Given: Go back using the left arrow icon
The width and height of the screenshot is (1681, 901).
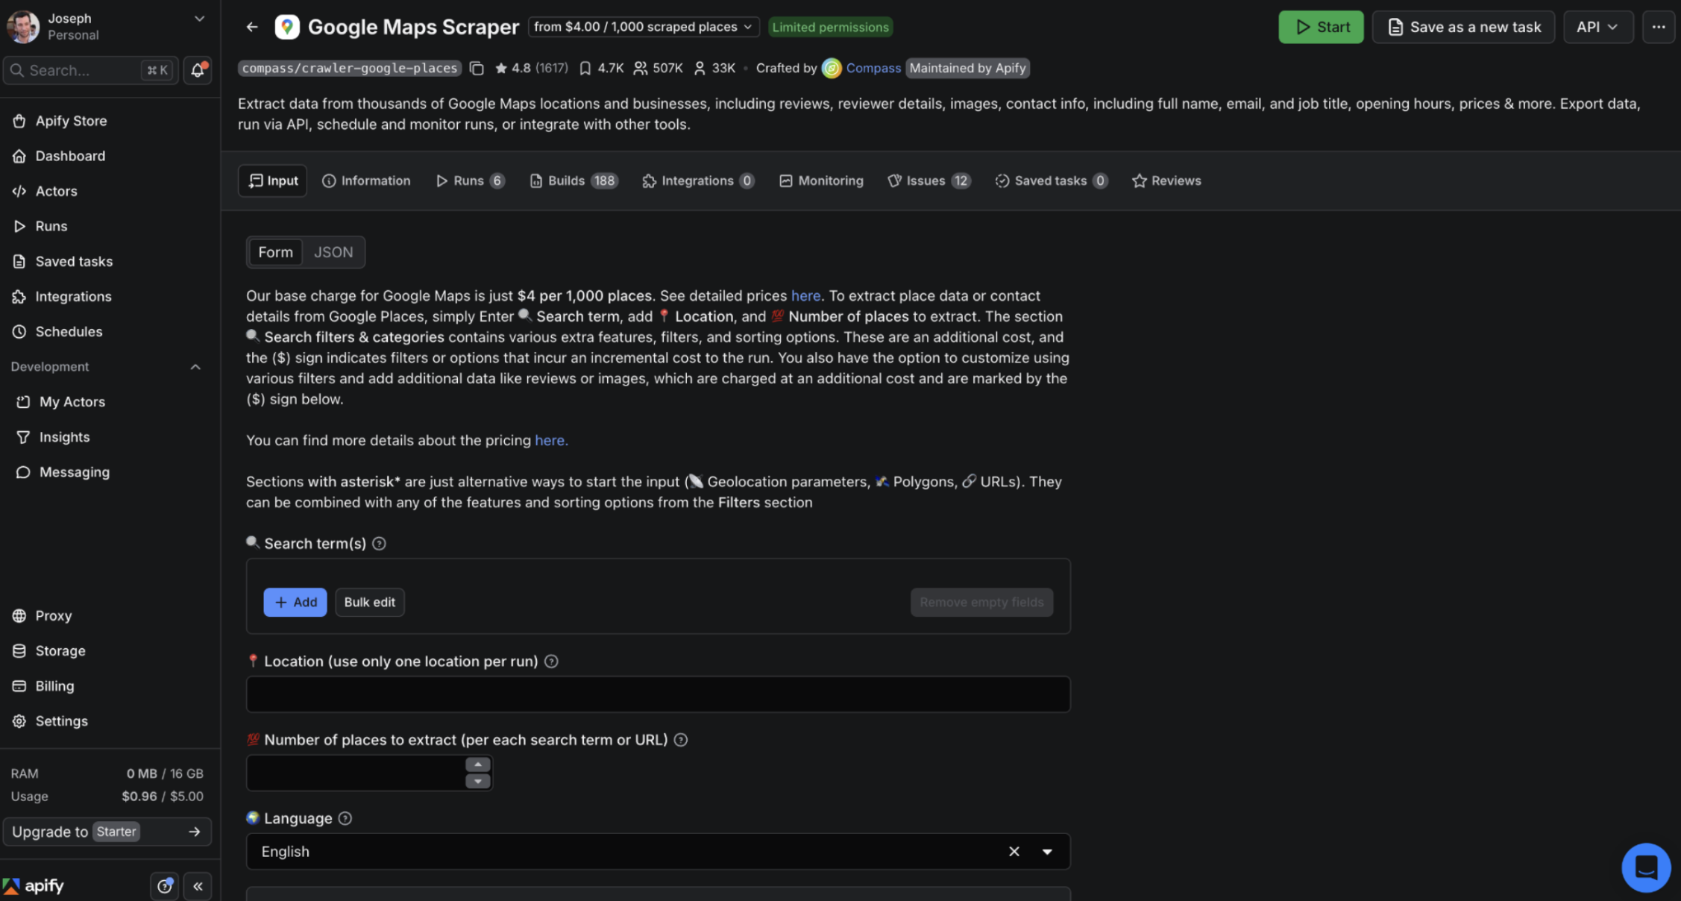Looking at the screenshot, I should [252, 27].
